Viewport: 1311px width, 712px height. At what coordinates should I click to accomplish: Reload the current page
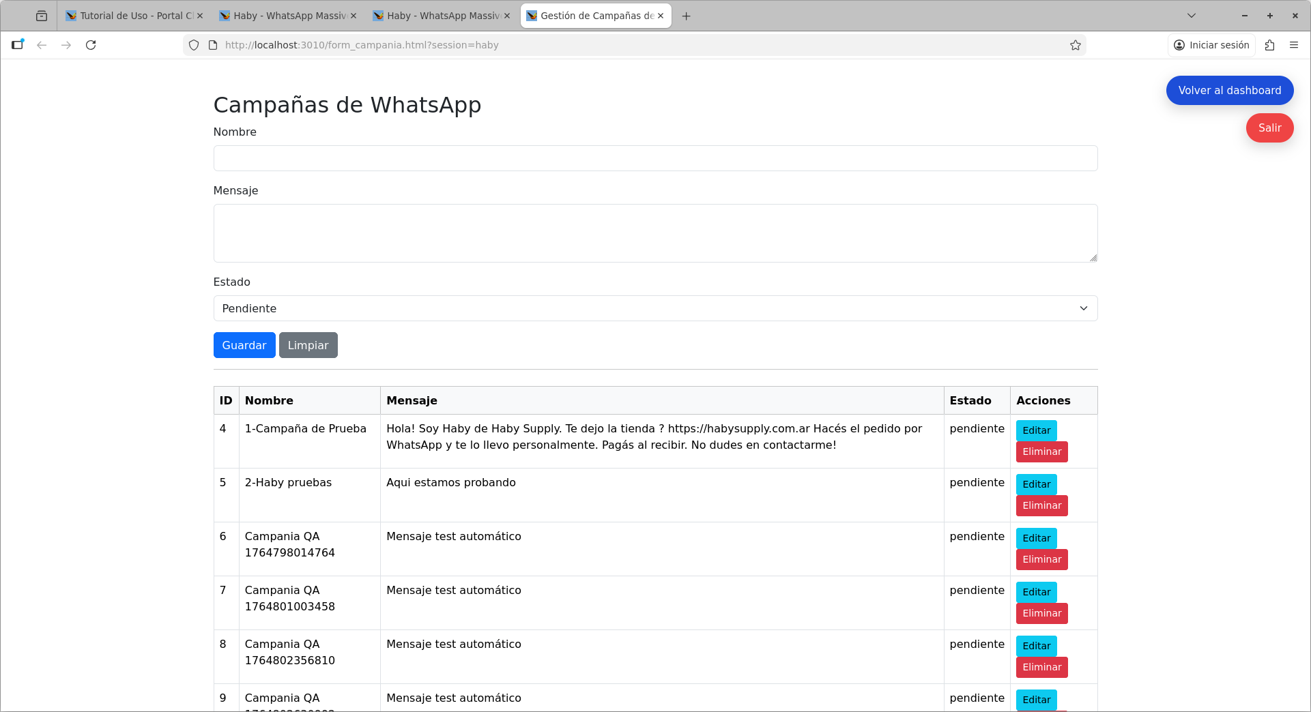pos(91,45)
